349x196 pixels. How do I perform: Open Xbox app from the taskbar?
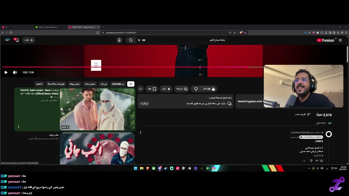(x=154, y=168)
